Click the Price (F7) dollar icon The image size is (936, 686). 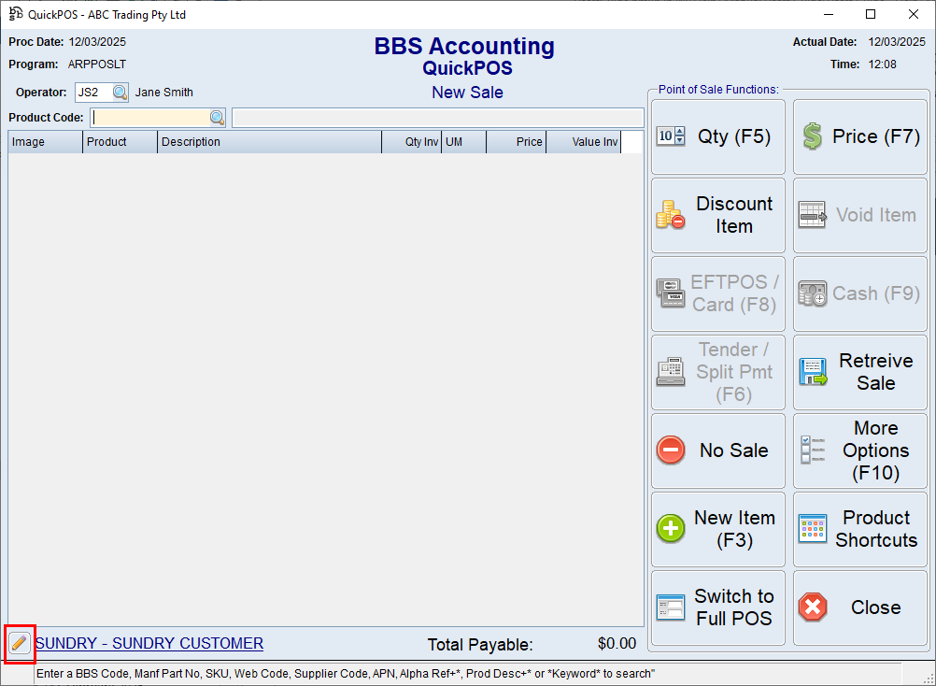[x=812, y=136]
